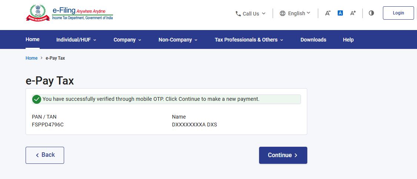Click the green success checkmark icon
This screenshot has height=179, width=417.
pos(37,99)
